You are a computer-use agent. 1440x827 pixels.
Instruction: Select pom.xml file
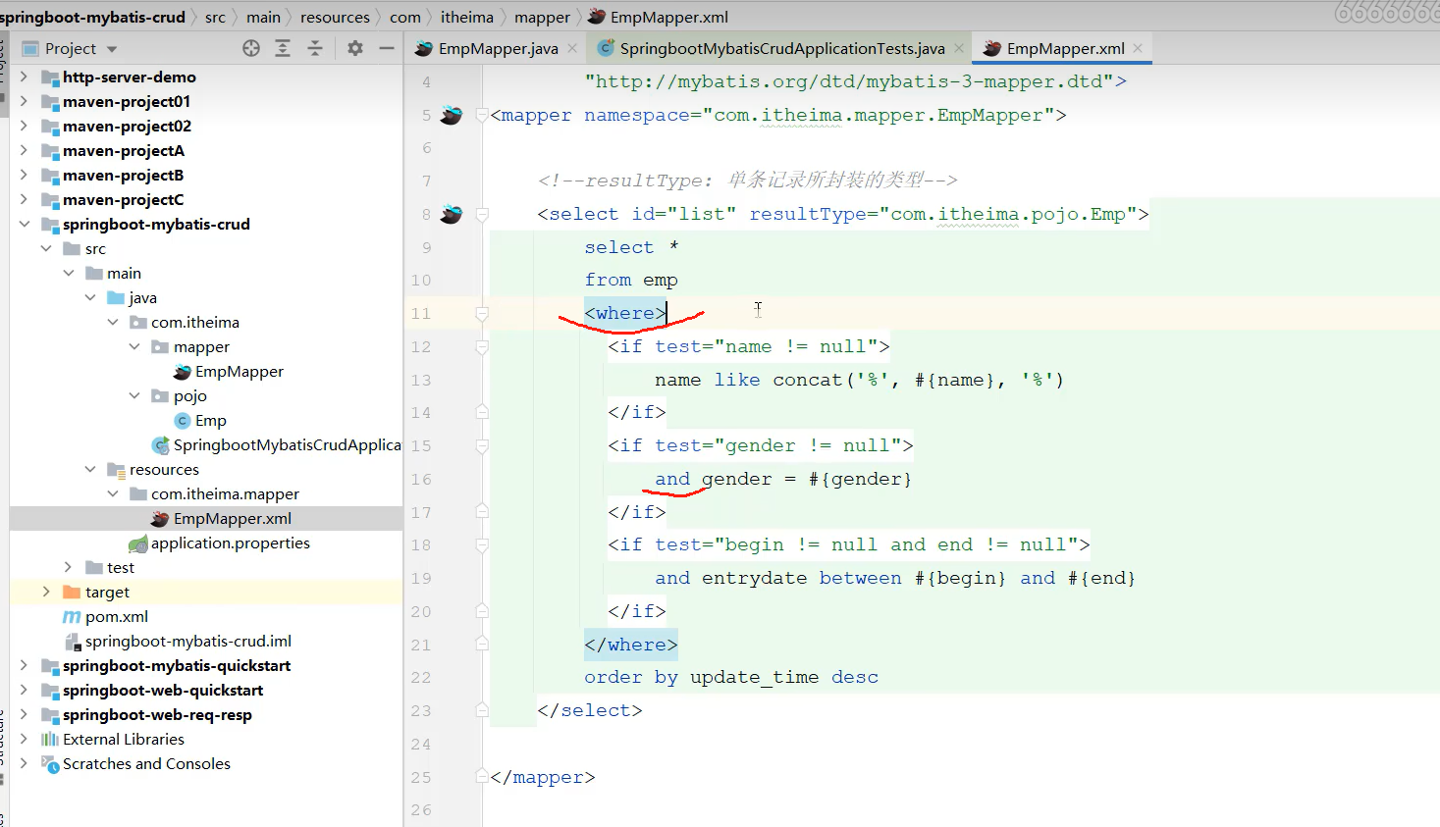(116, 616)
